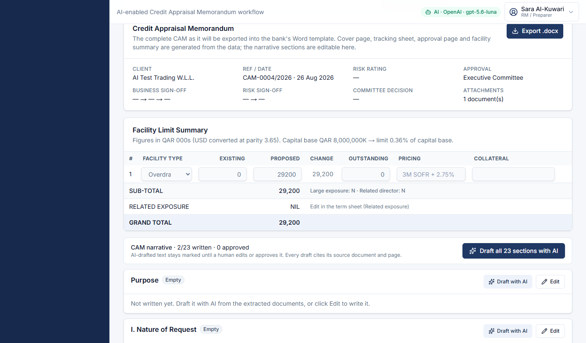
Task: Draft all 23 sections with AI
Action: pyautogui.click(x=514, y=251)
